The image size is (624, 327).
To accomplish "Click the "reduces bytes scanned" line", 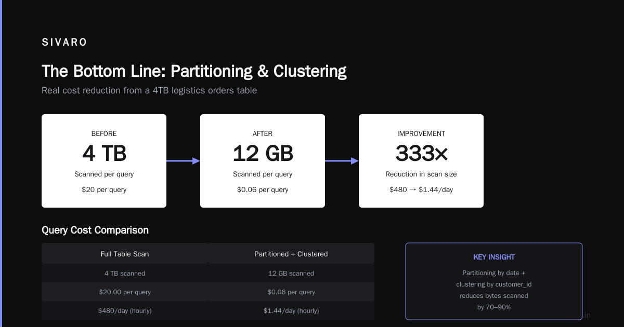I will (x=494, y=296).
